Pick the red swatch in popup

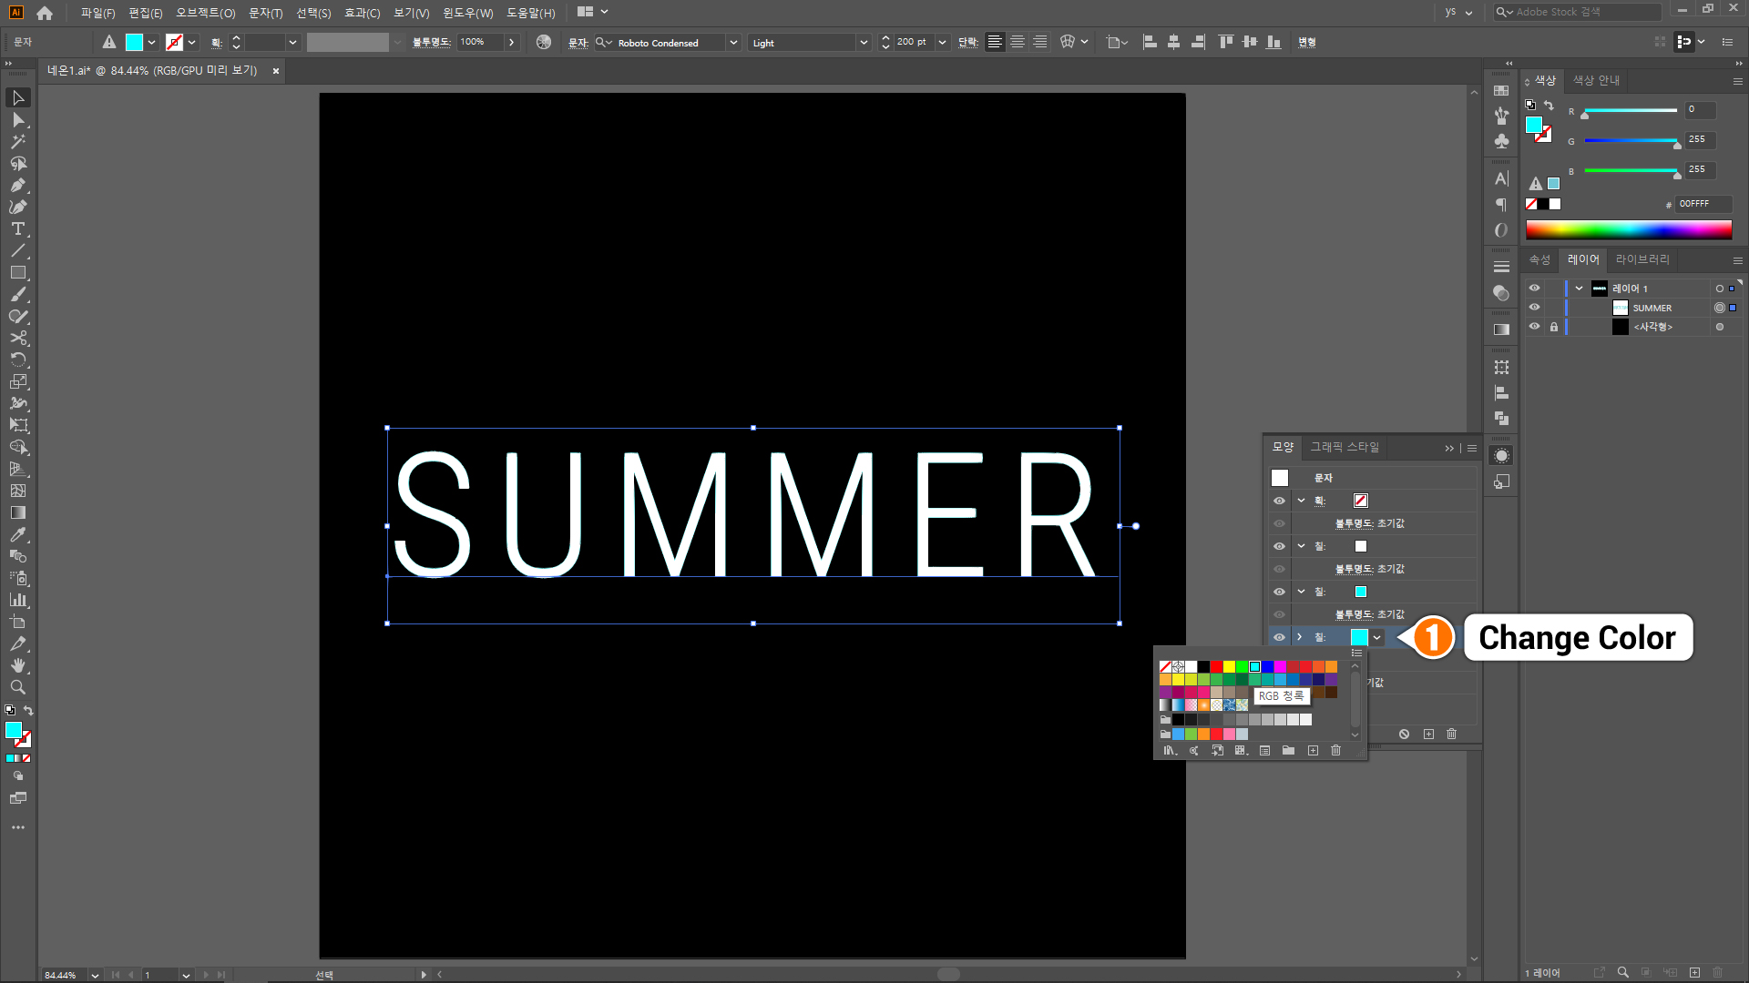point(1216,667)
